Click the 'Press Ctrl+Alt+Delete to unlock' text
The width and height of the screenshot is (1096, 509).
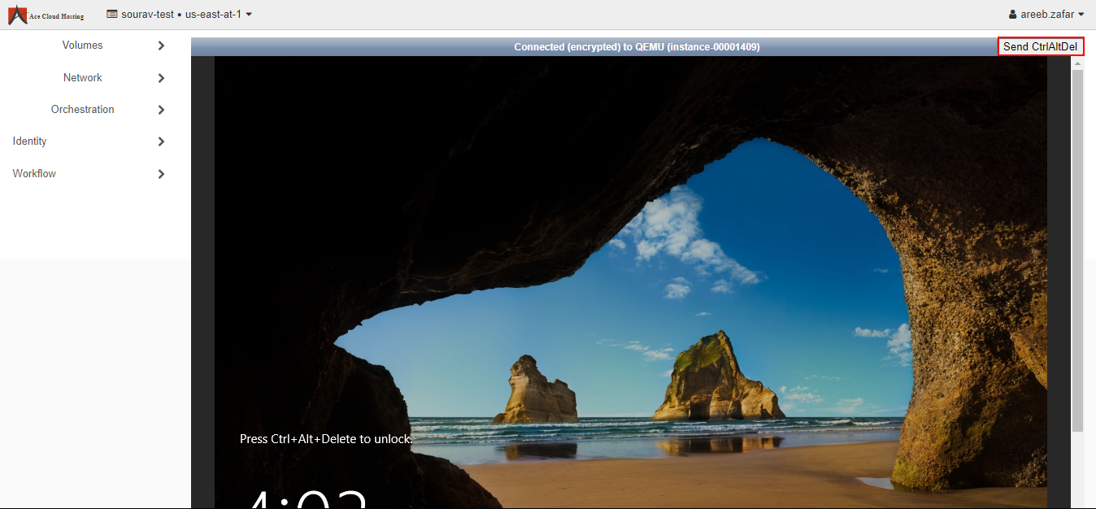pos(325,439)
